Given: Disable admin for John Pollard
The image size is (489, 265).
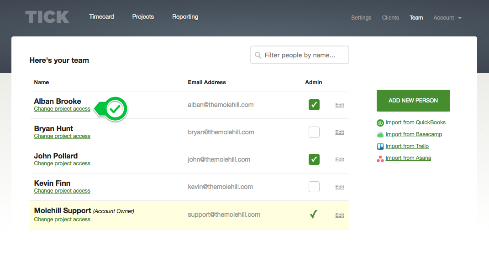Looking at the screenshot, I should point(314,159).
